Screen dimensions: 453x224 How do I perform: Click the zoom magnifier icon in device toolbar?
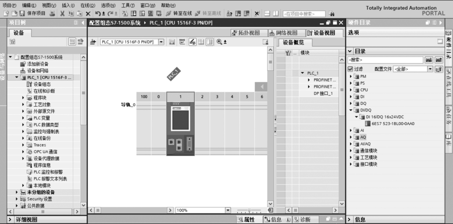click(x=219, y=42)
